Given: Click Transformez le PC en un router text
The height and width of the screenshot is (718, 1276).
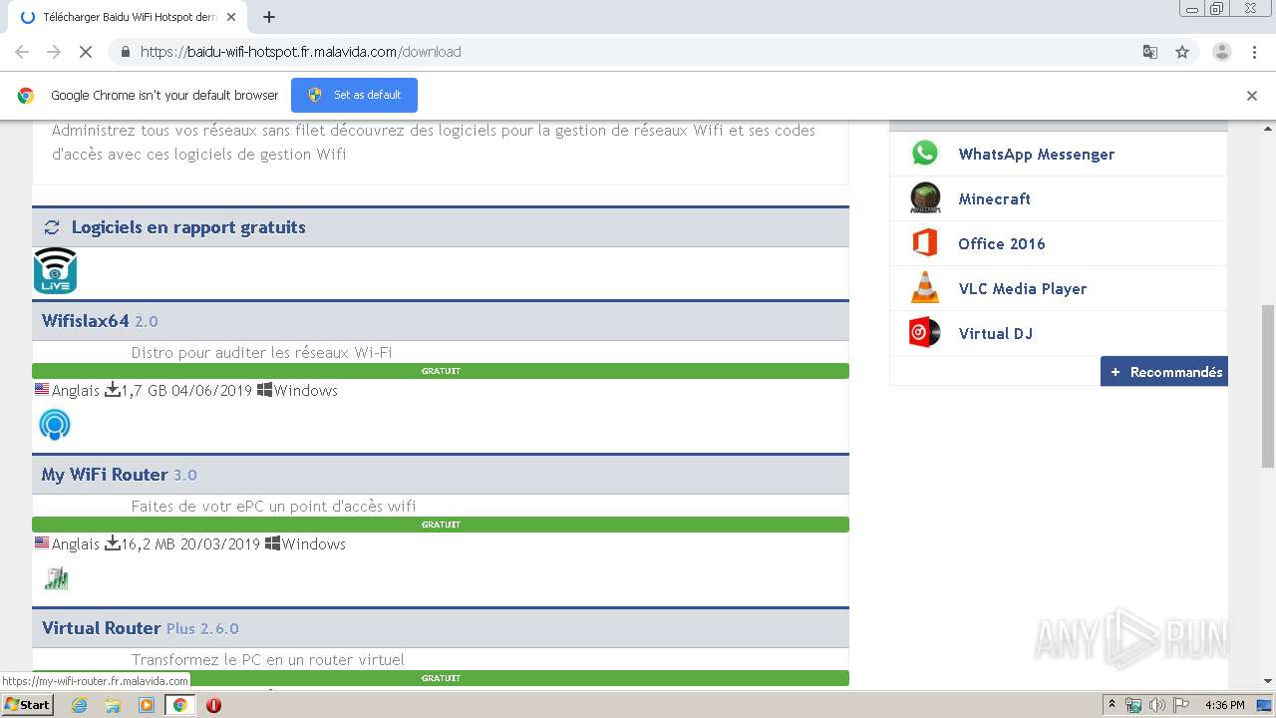Looking at the screenshot, I should (268, 660).
